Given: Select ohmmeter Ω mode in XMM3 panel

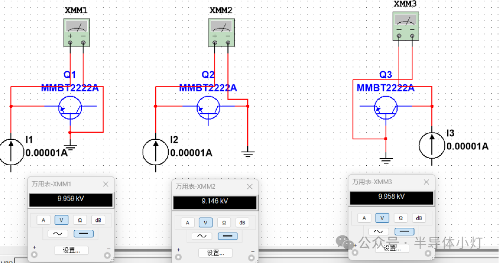Looking at the screenshot, I should coord(401,218).
